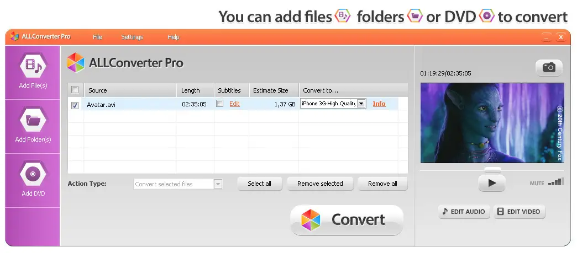Click the Convert to... column header
Screen dimensions: 577x253
coord(353,90)
